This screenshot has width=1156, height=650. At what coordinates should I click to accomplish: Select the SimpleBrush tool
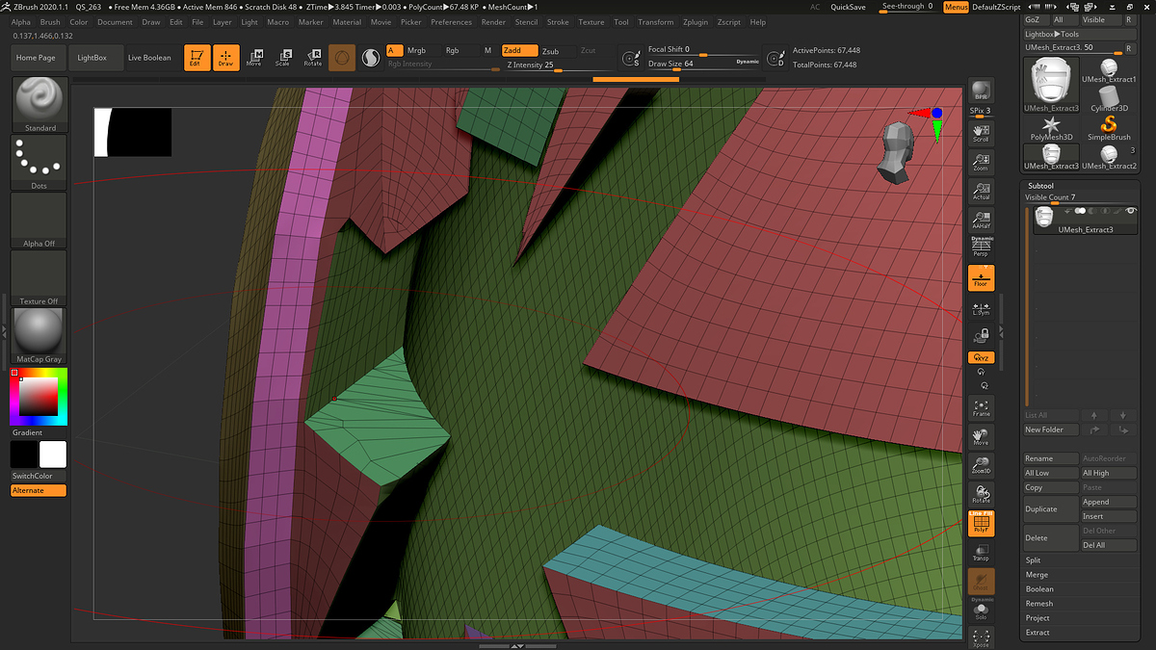point(1109,128)
